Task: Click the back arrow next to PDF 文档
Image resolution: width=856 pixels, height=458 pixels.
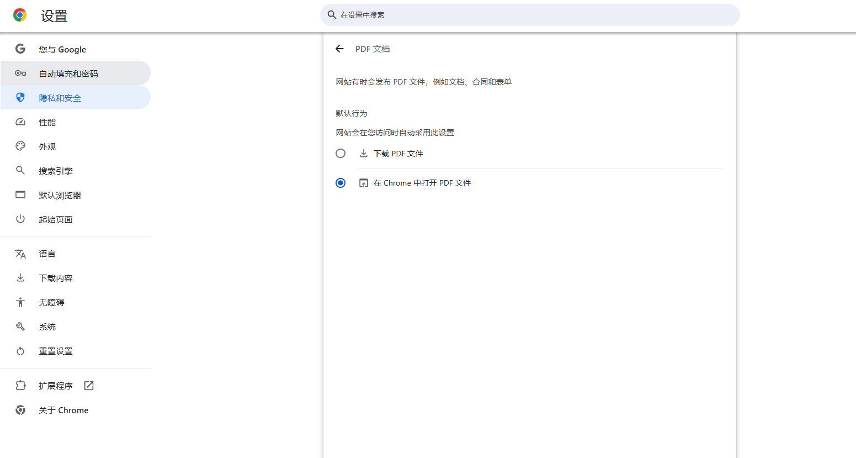Action: click(339, 49)
